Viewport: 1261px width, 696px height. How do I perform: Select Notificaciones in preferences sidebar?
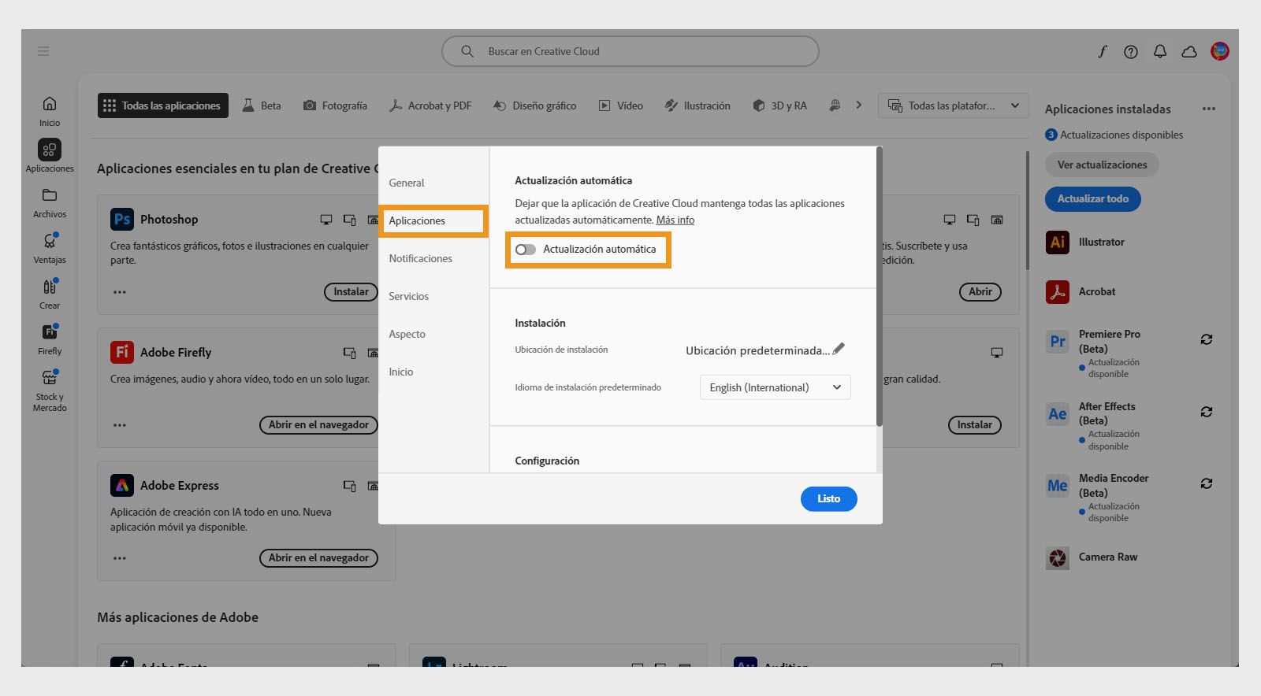[x=421, y=258]
